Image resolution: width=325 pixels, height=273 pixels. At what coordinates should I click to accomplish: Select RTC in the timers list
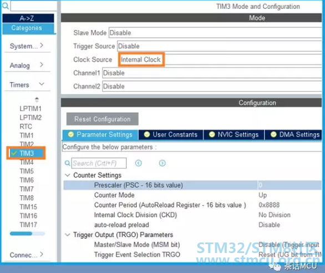pos(26,127)
